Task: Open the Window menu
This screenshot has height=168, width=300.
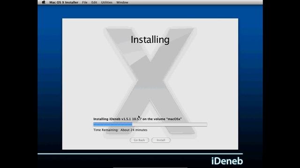Action: 122,2
